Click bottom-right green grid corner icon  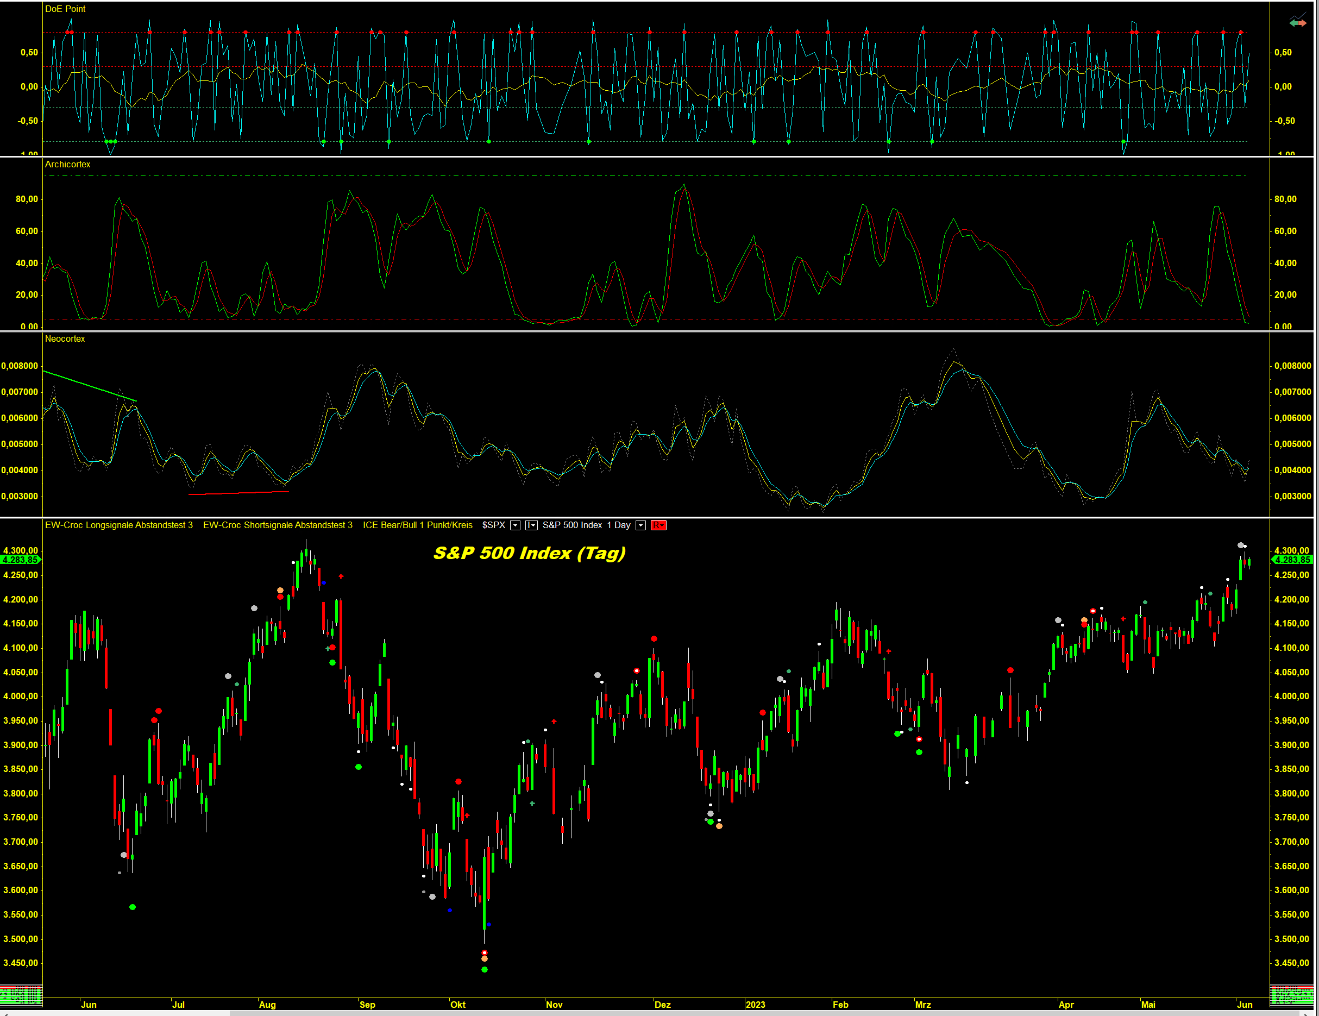(x=1291, y=995)
